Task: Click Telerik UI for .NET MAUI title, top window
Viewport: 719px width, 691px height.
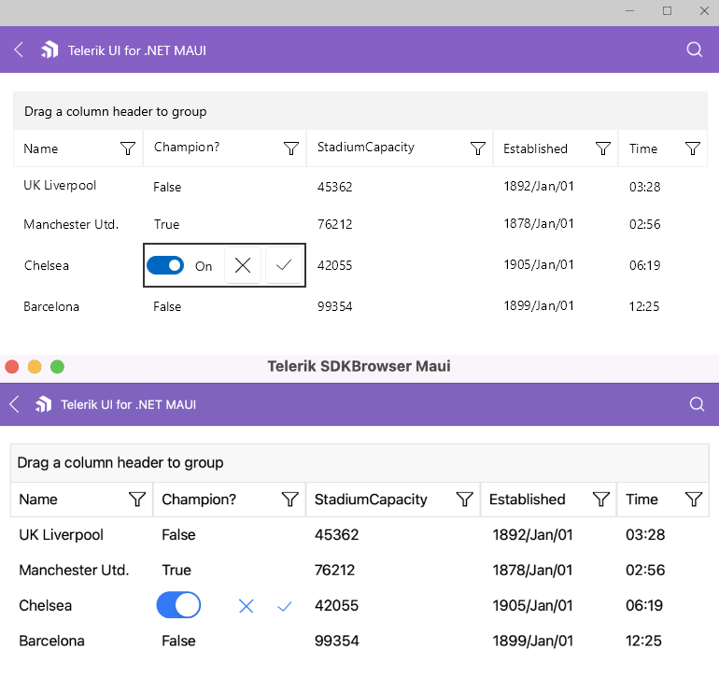Action: coord(137,50)
